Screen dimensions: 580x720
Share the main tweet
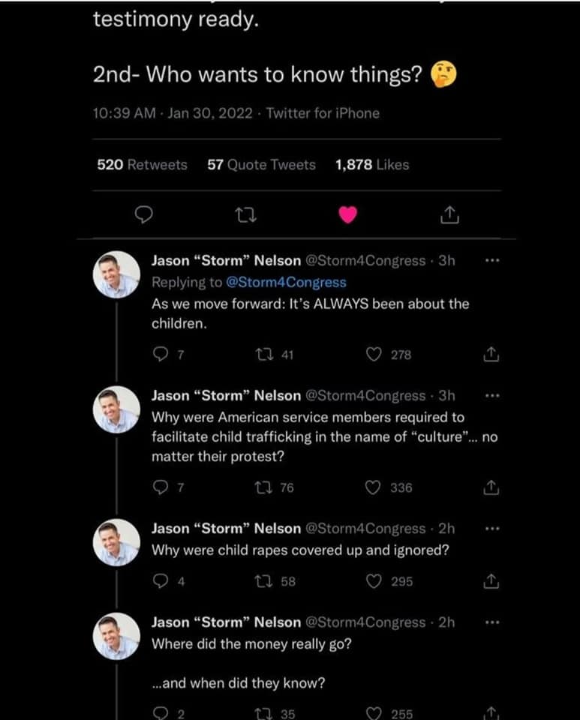(x=447, y=216)
